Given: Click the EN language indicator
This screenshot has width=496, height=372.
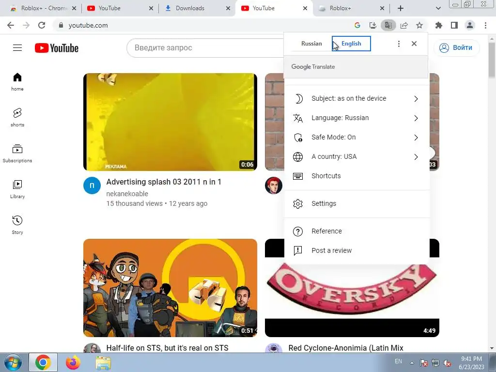Looking at the screenshot, I should tap(398, 361).
